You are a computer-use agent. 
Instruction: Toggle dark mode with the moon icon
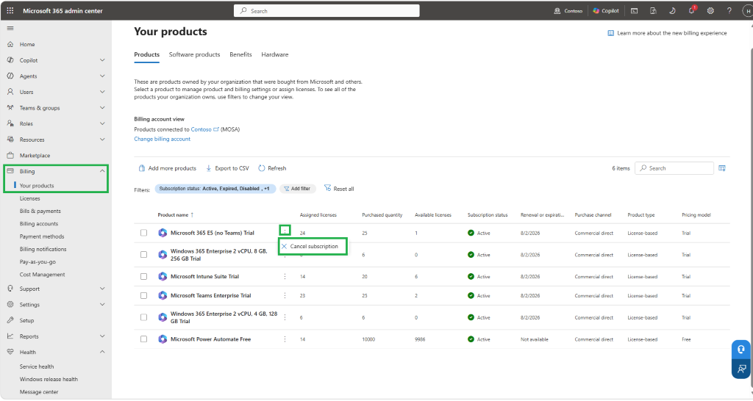point(672,10)
